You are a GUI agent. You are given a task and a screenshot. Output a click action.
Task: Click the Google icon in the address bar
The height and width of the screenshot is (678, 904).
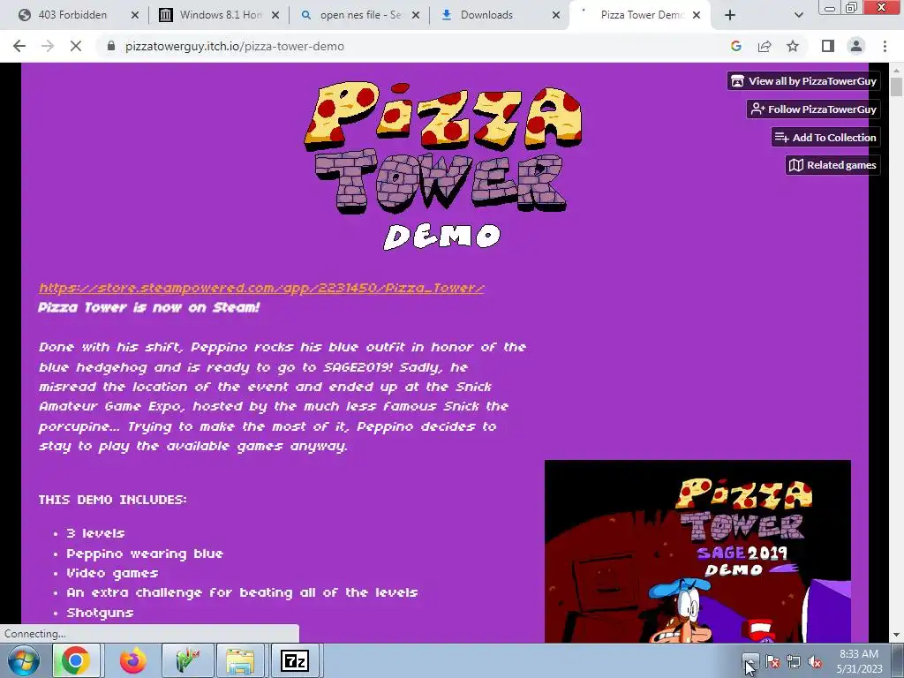735,46
